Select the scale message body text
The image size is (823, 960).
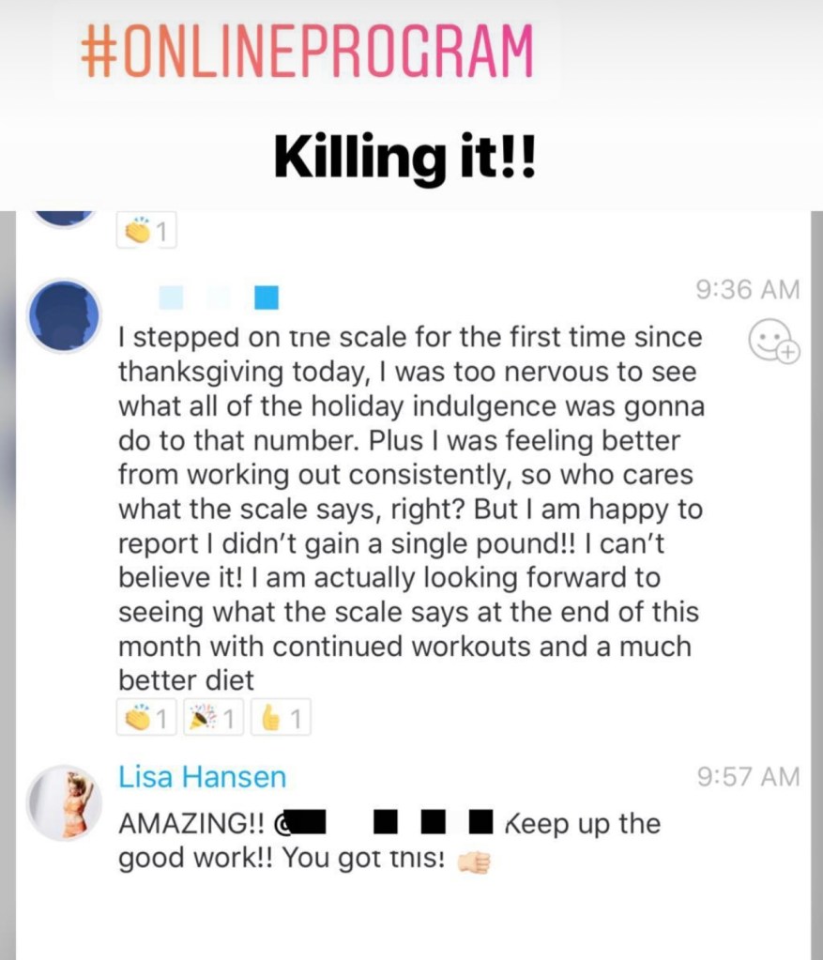[x=411, y=509]
